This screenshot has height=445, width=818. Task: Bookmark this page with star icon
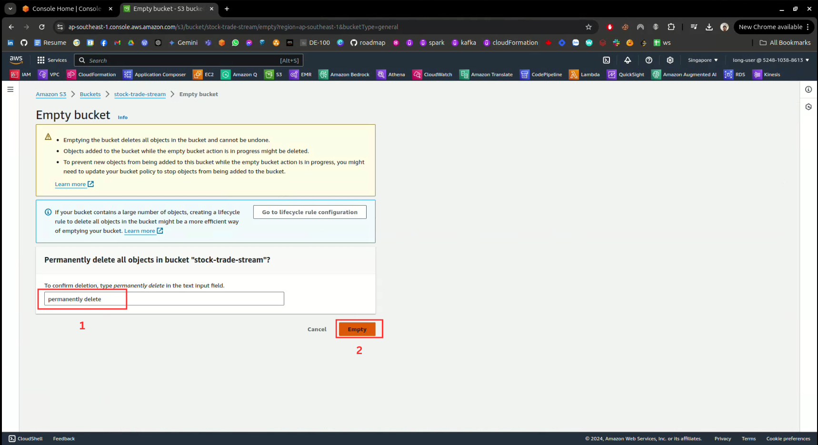[589, 27]
